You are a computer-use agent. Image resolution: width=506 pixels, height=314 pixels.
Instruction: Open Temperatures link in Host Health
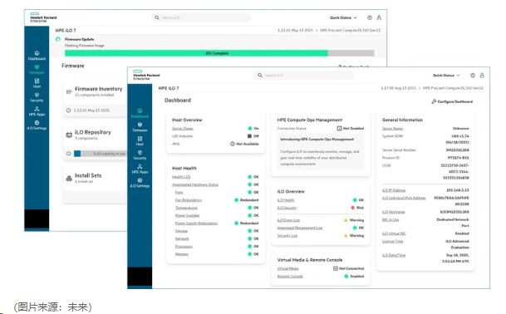pyautogui.click(x=186, y=208)
